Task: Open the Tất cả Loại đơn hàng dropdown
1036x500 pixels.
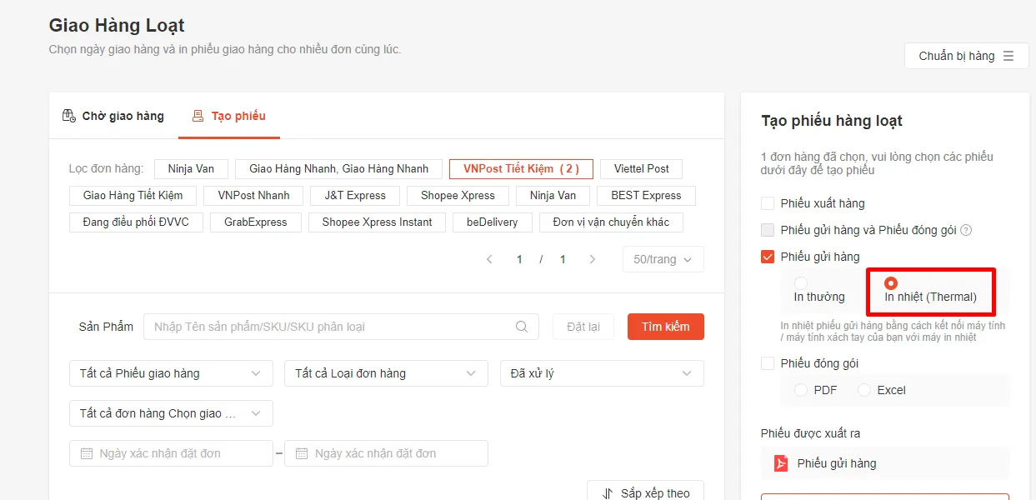Action: pyautogui.click(x=386, y=373)
